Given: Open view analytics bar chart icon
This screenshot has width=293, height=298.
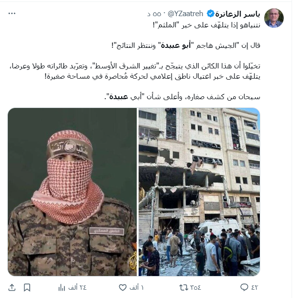Looking at the screenshot, I should [62, 288].
